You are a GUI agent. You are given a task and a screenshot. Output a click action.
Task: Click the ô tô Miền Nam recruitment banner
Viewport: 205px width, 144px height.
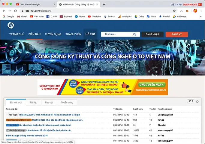click(102, 87)
